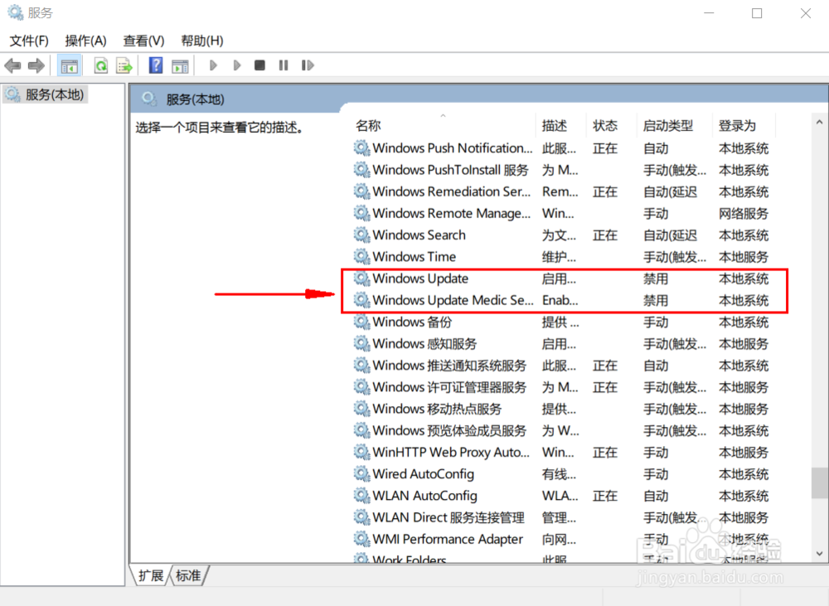Click gear icon of Windows 移动热点服务 row
This screenshot has width=829, height=606.
tap(361, 408)
